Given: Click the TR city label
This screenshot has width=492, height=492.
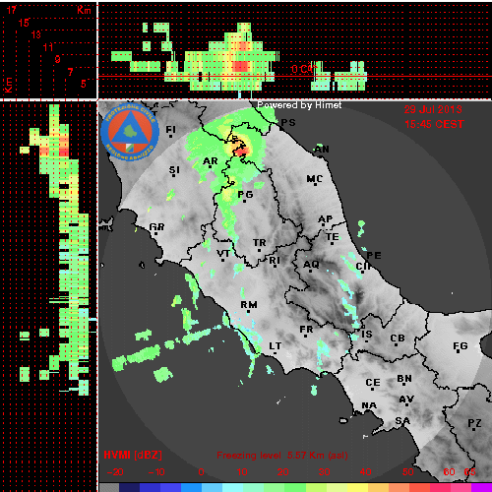Looking at the screenshot, I should click(260, 243).
